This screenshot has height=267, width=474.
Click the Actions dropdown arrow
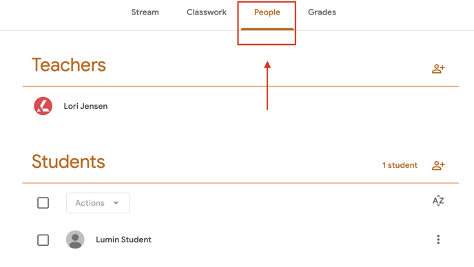tap(116, 203)
